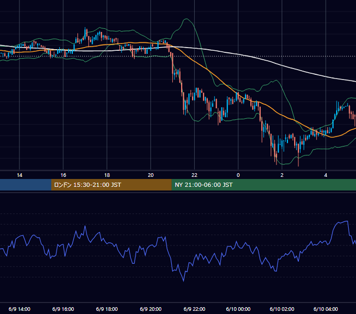Click the 16 hour label on price chart axis
The width and height of the screenshot is (356, 314).
pos(63,175)
